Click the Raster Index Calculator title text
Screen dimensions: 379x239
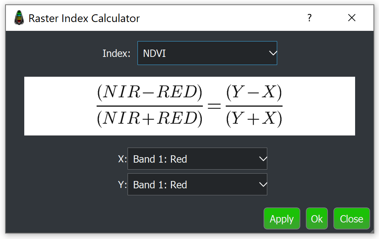[x=84, y=18]
